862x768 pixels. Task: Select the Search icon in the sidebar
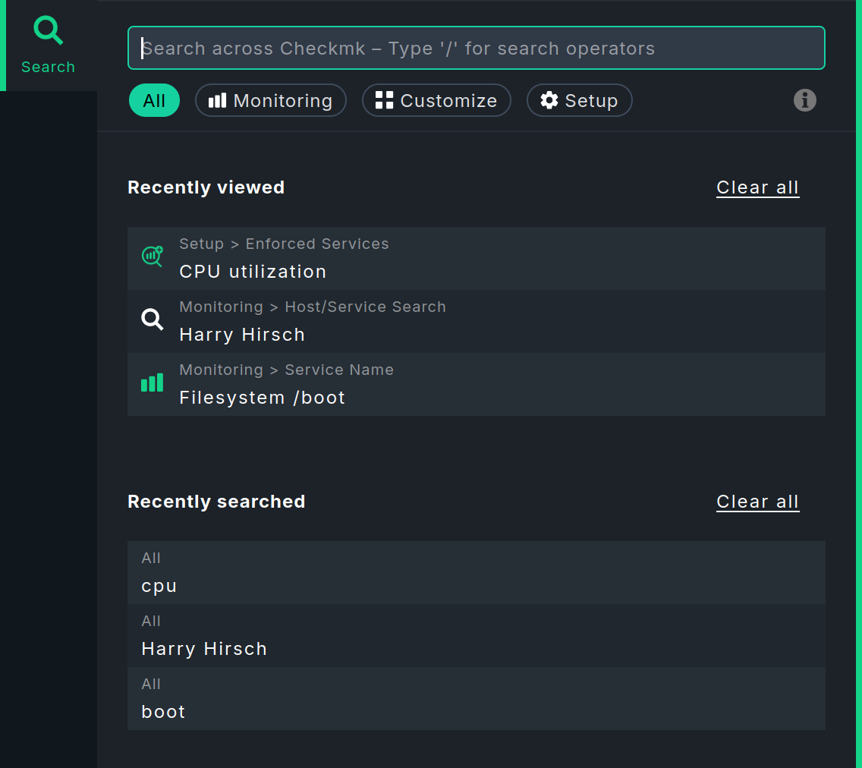48,30
